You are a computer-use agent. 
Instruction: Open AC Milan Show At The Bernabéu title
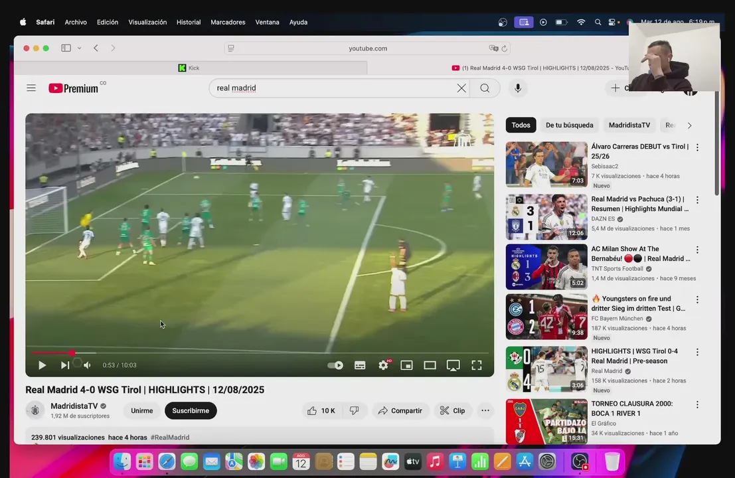coord(640,254)
